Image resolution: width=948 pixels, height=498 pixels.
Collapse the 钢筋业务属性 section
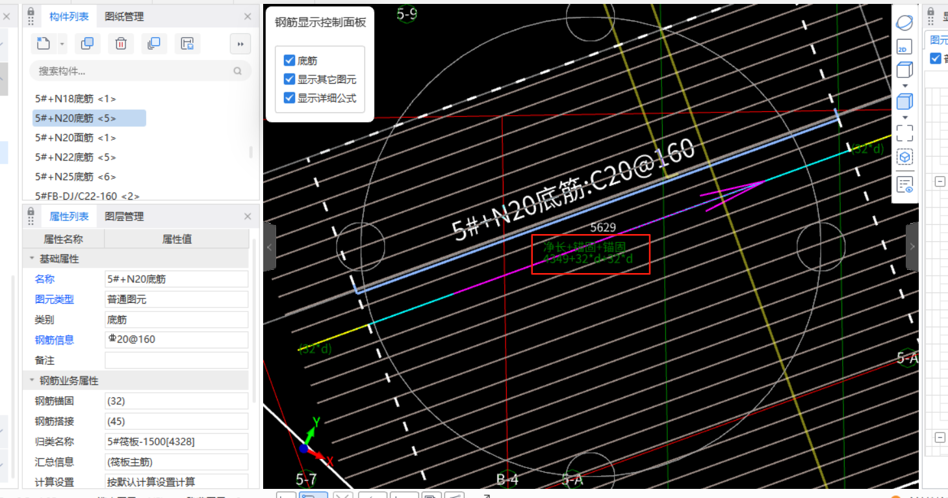31,380
